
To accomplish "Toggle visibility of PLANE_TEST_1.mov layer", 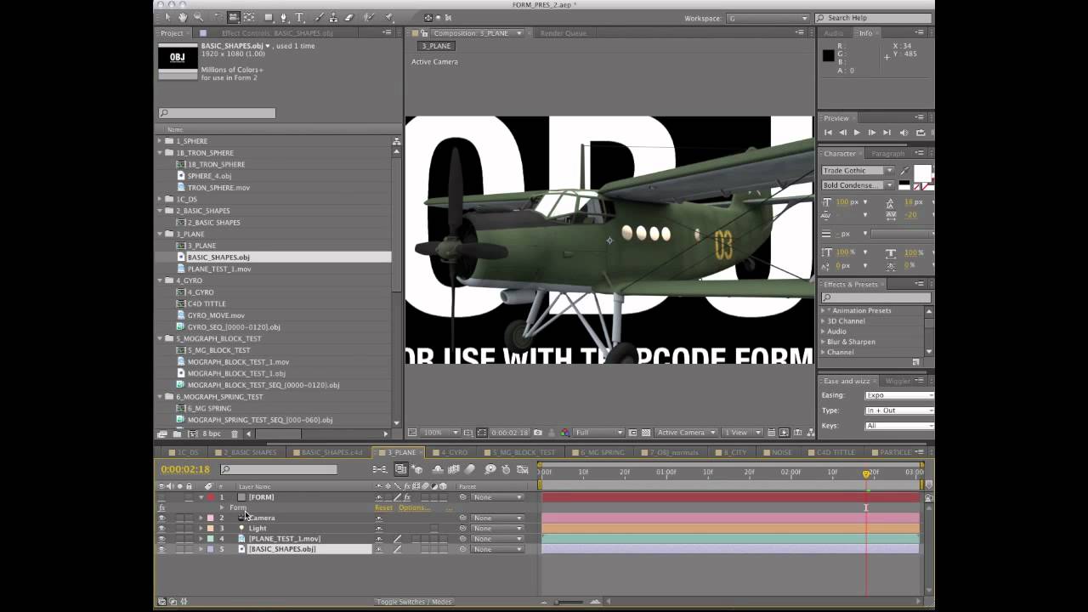I will pyautogui.click(x=161, y=539).
